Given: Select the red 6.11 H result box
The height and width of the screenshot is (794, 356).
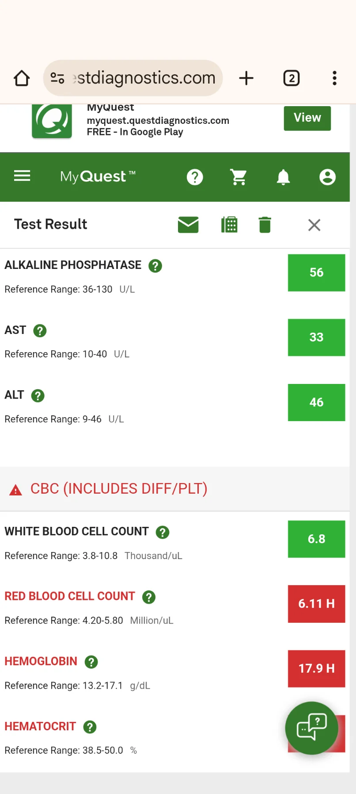Looking at the screenshot, I should [x=317, y=604].
